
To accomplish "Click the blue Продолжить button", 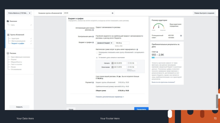I will point(141,109).
